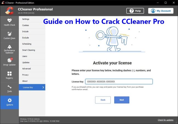Click the key-carrying figure illustration
The height and width of the screenshot is (124, 178).
click(112, 39)
